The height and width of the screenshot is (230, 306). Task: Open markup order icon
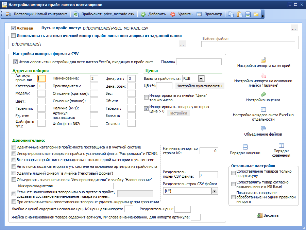[245, 147]
